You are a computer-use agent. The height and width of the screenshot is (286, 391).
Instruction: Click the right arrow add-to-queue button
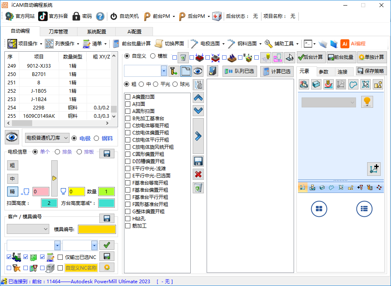198,136
